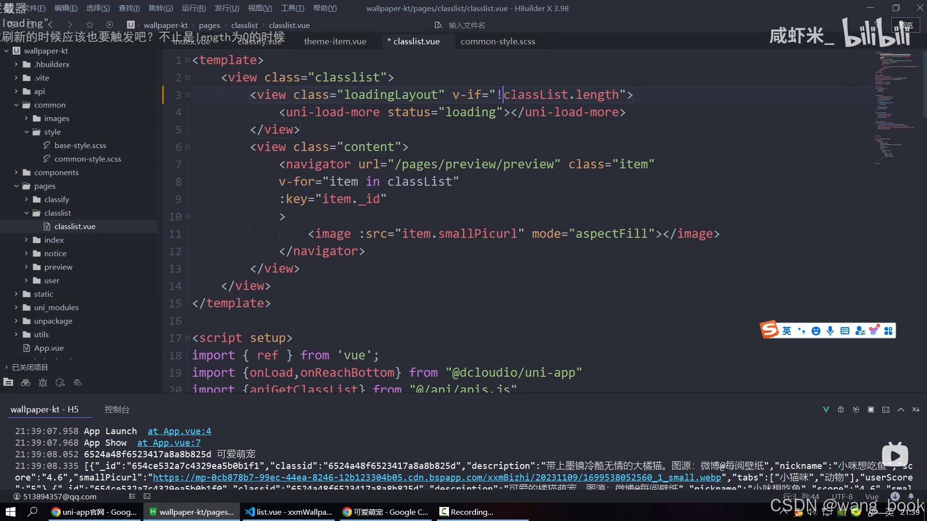This screenshot has height=521, width=927.
Task: Click the Vue devtools icon in console
Action: tap(826, 410)
